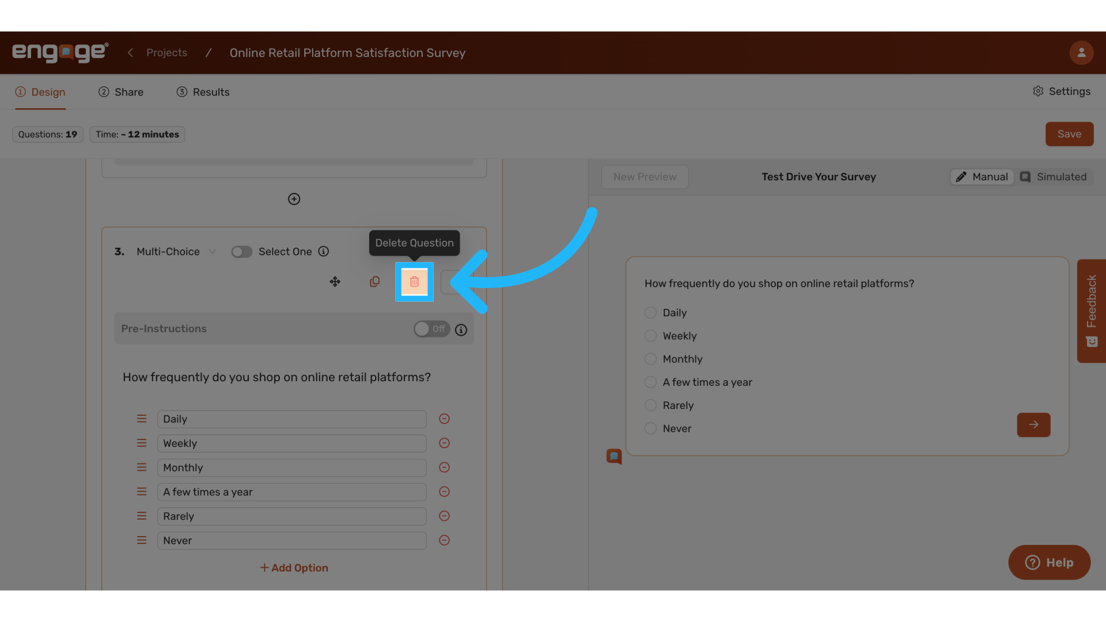This screenshot has width=1106, height=622.
Task: Select the Never radio button in preview
Action: 650,428
